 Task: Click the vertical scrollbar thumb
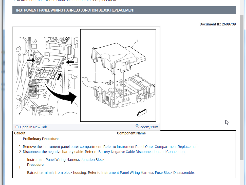point(242,88)
